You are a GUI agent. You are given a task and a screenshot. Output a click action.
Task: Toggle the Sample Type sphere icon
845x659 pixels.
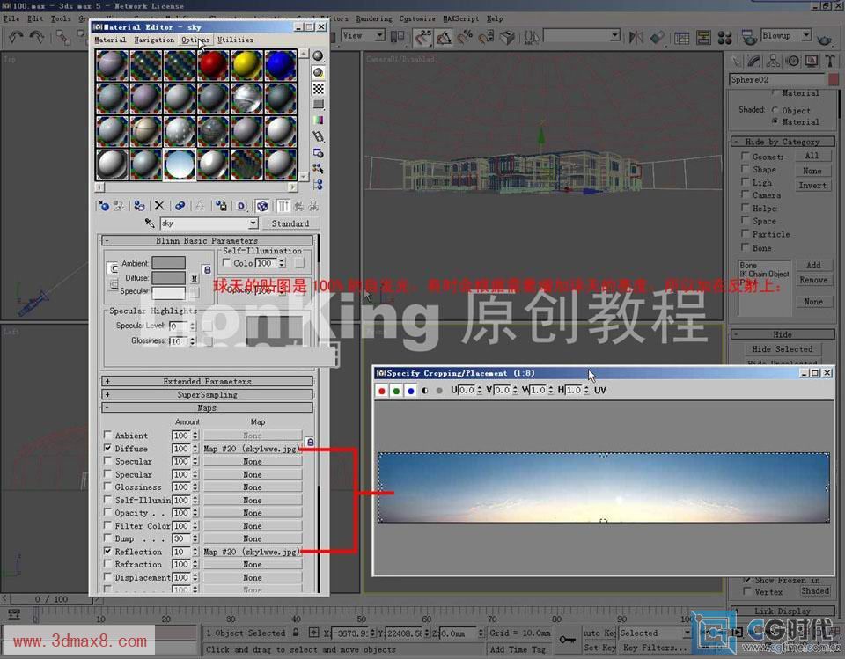pos(318,56)
